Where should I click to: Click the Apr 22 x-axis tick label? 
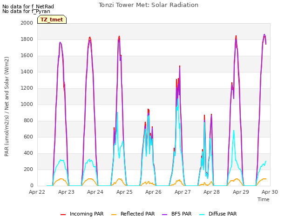pos(37,192)
